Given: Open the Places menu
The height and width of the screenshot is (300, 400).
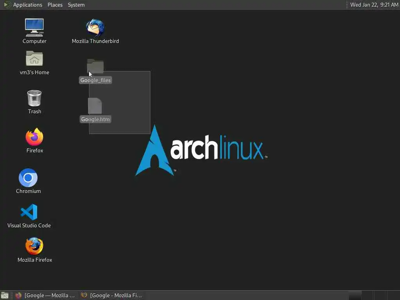Looking at the screenshot, I should point(55,5).
